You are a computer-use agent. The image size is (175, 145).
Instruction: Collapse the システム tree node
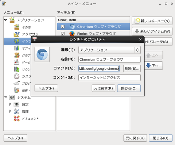(x=6, y=97)
